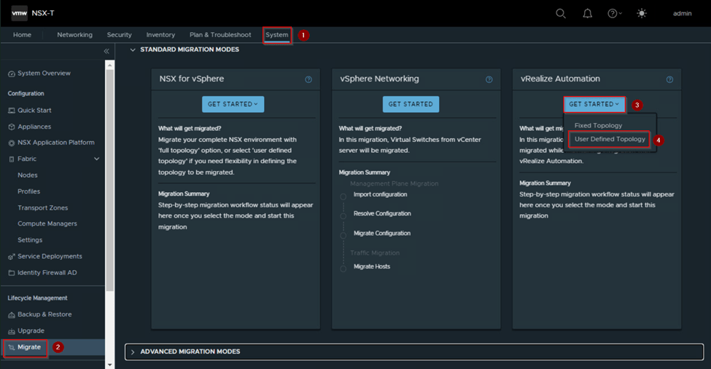Open the help question mark menu
The width and height of the screenshot is (711, 369).
(x=614, y=13)
